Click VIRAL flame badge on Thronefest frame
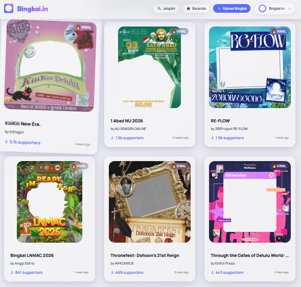 tap(179, 166)
